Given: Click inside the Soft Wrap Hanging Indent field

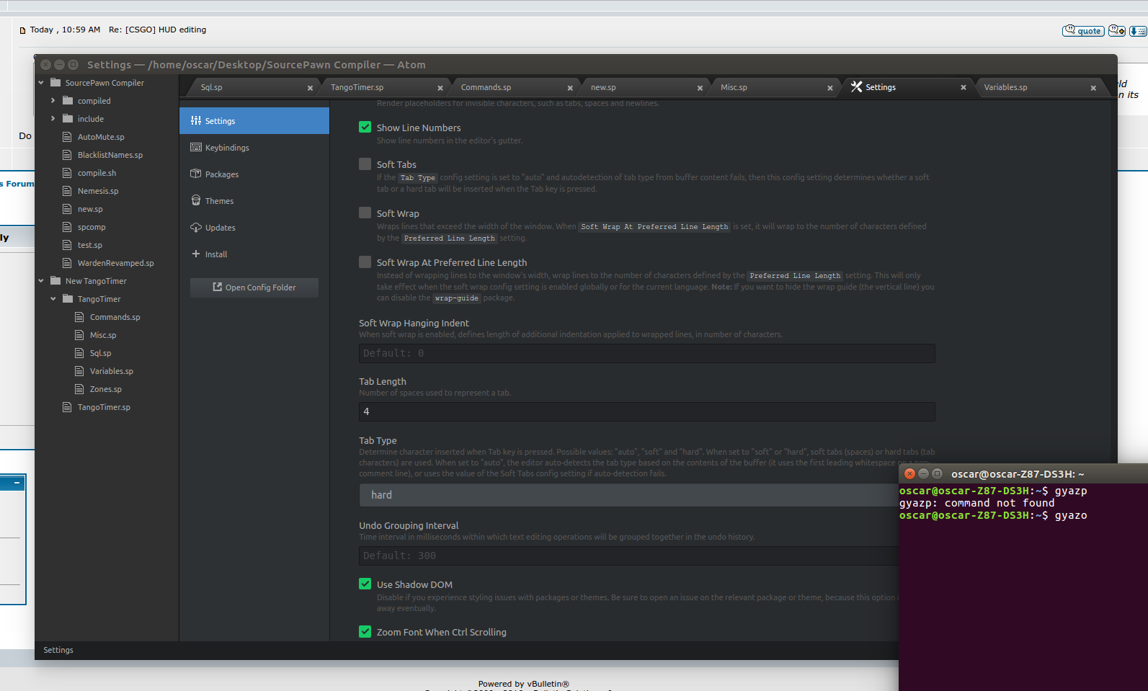Looking at the screenshot, I should pos(647,353).
